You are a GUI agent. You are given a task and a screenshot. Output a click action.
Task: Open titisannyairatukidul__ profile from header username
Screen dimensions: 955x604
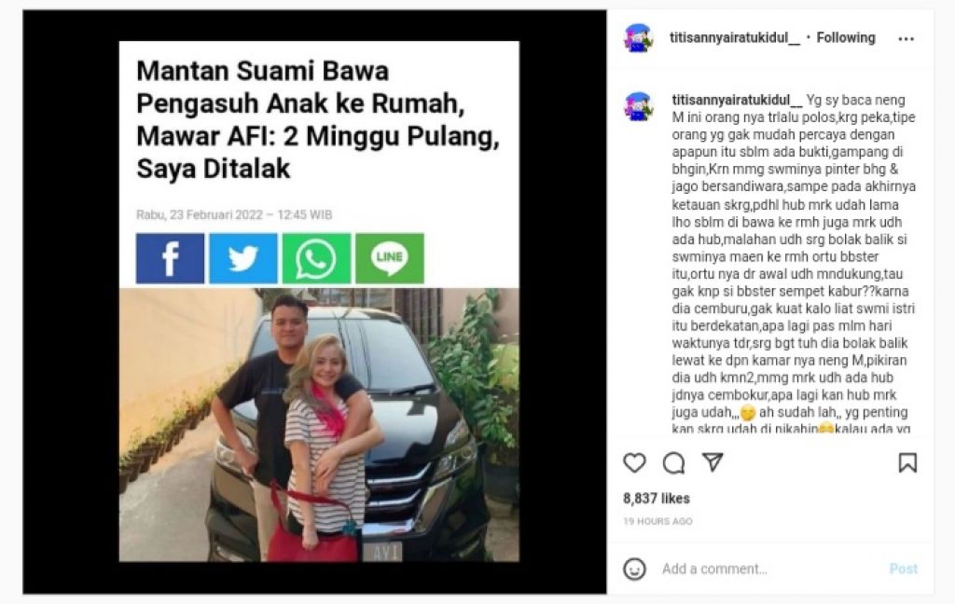(x=735, y=37)
